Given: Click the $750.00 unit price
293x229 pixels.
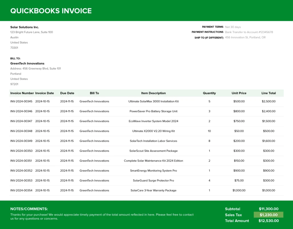Looking at the screenshot, I should click(x=239, y=121).
